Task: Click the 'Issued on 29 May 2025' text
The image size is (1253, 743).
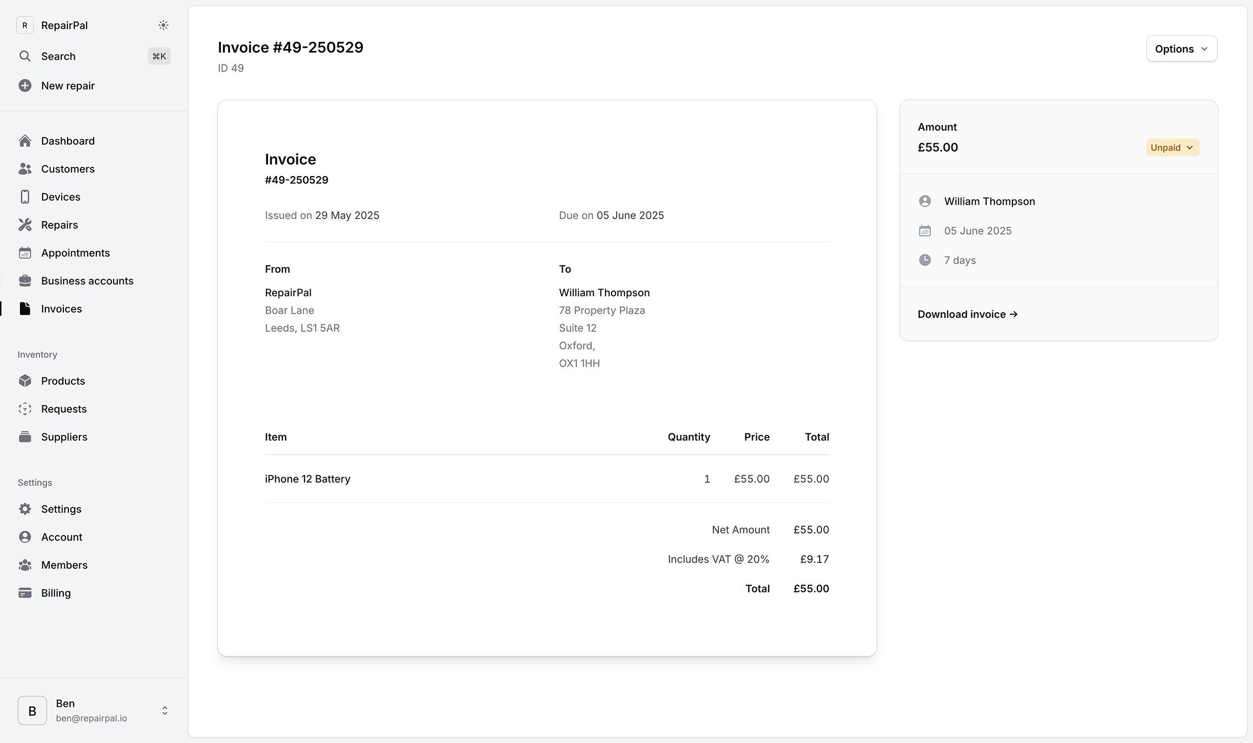Action: 322,215
